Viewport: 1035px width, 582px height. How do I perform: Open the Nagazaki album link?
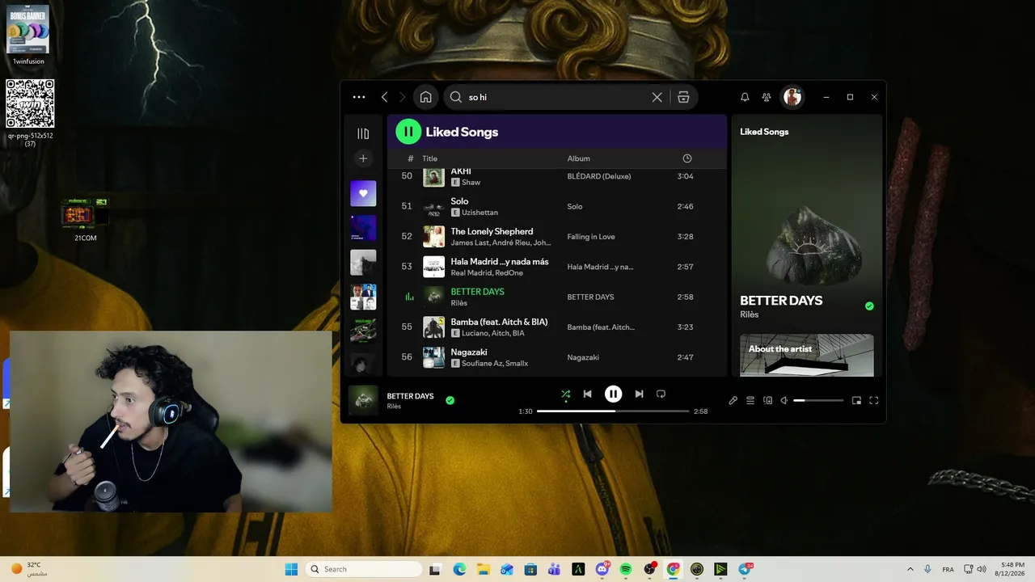pos(583,357)
